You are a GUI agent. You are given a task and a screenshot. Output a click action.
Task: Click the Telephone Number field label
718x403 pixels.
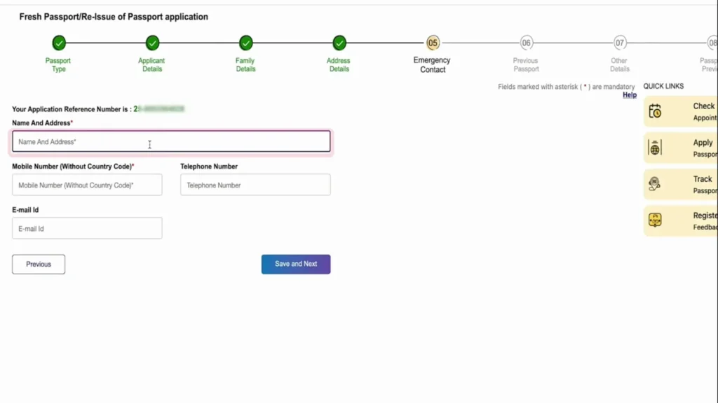[209, 167]
